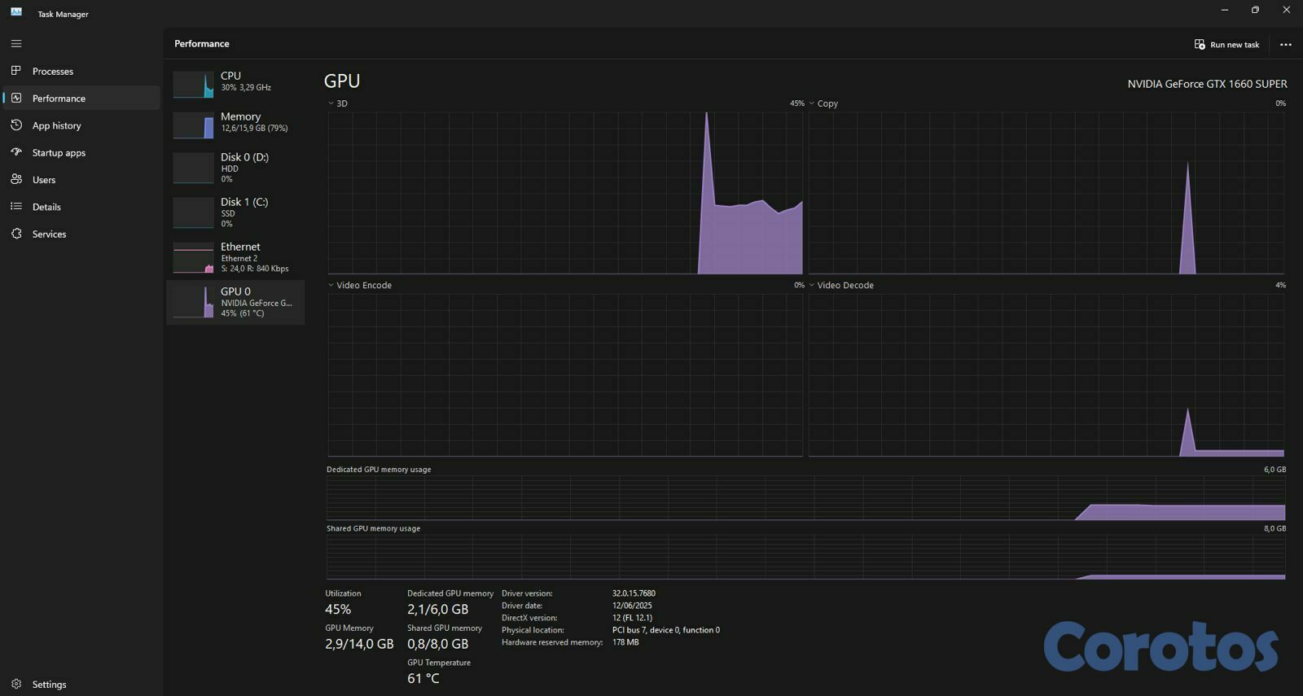Open Settings at bottom of sidebar
The width and height of the screenshot is (1303, 696).
click(x=49, y=685)
